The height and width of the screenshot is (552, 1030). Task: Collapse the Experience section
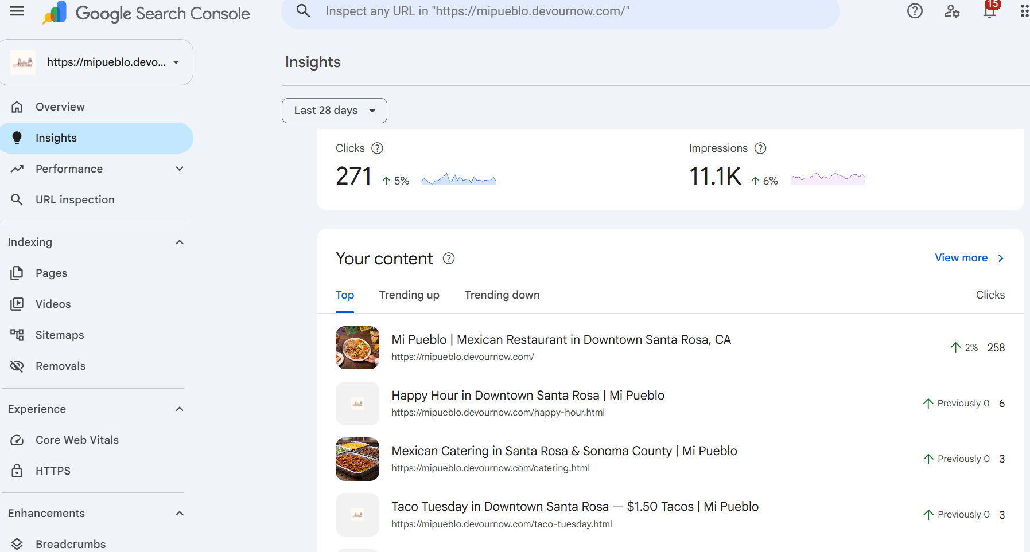point(180,409)
